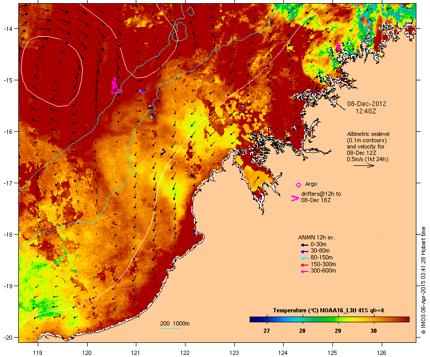Click the time label 12:40Z

click(x=366, y=111)
